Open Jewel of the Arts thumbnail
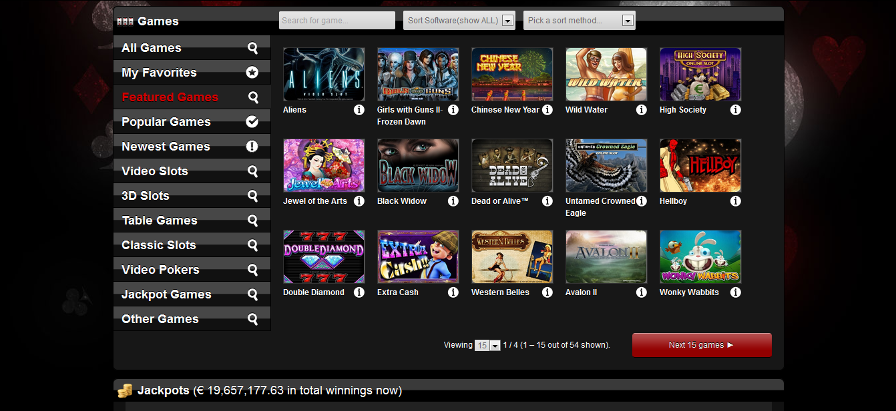 [324, 165]
